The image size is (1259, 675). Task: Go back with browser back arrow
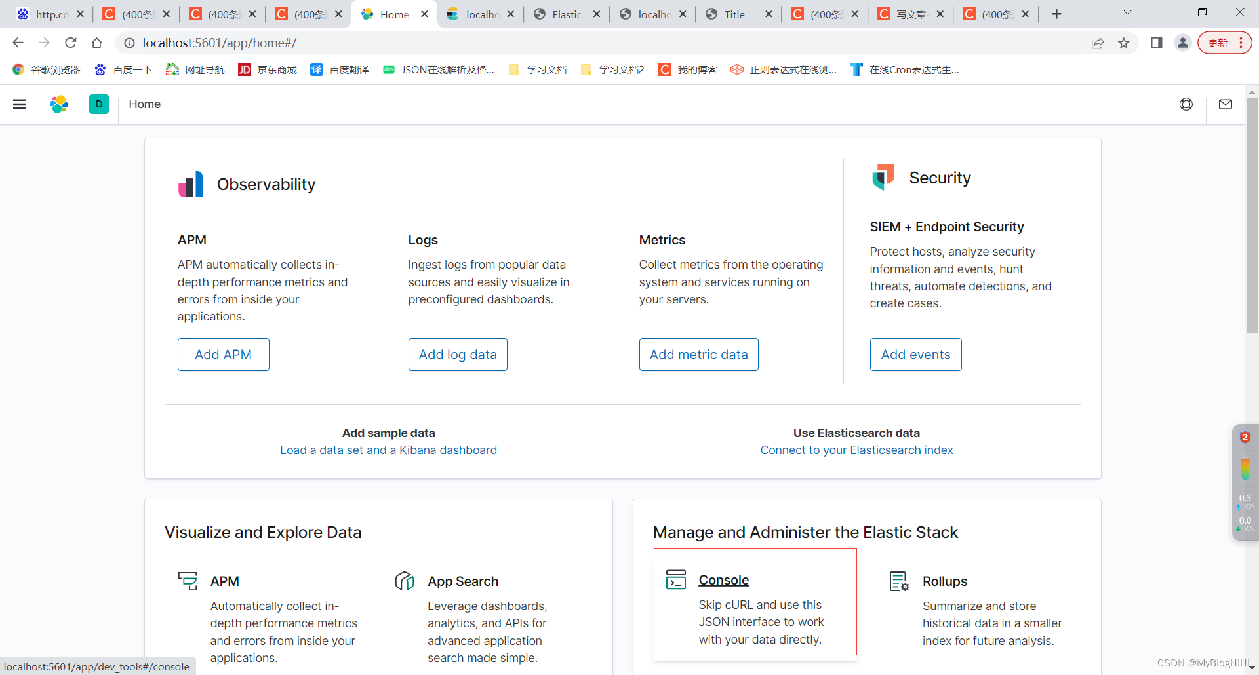tap(18, 43)
